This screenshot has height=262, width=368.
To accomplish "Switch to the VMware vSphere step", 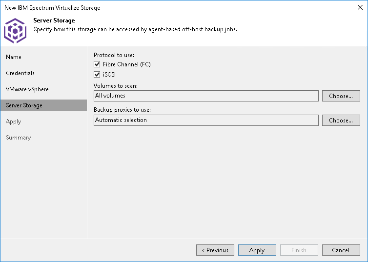I will click(x=27, y=89).
